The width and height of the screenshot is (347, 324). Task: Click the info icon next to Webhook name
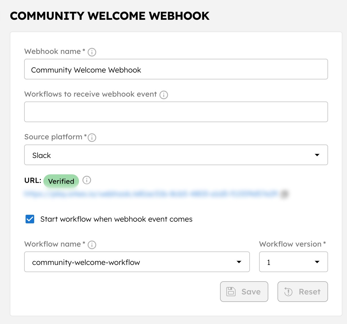point(91,52)
